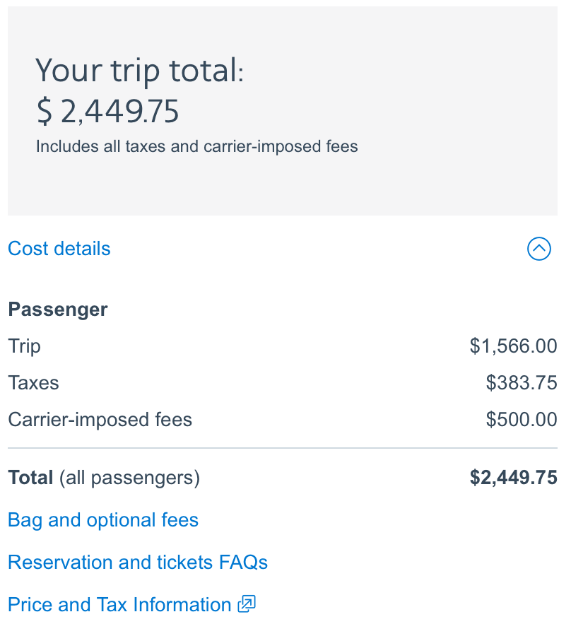Screen dimensions: 571x624
Task: Open Reservation and tickets FAQs
Action: click(x=138, y=563)
